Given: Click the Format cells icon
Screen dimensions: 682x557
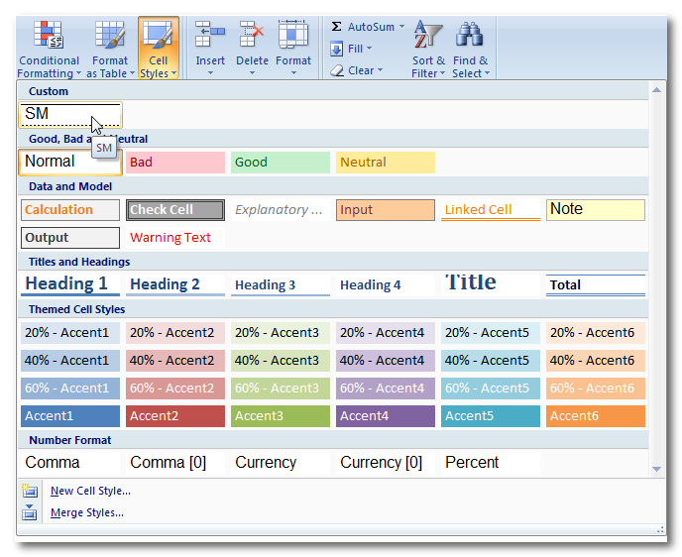Looking at the screenshot, I should pyautogui.click(x=293, y=37).
